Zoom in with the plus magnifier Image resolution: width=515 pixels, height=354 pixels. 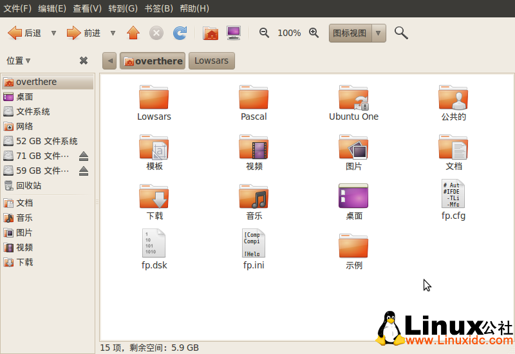pyautogui.click(x=314, y=33)
